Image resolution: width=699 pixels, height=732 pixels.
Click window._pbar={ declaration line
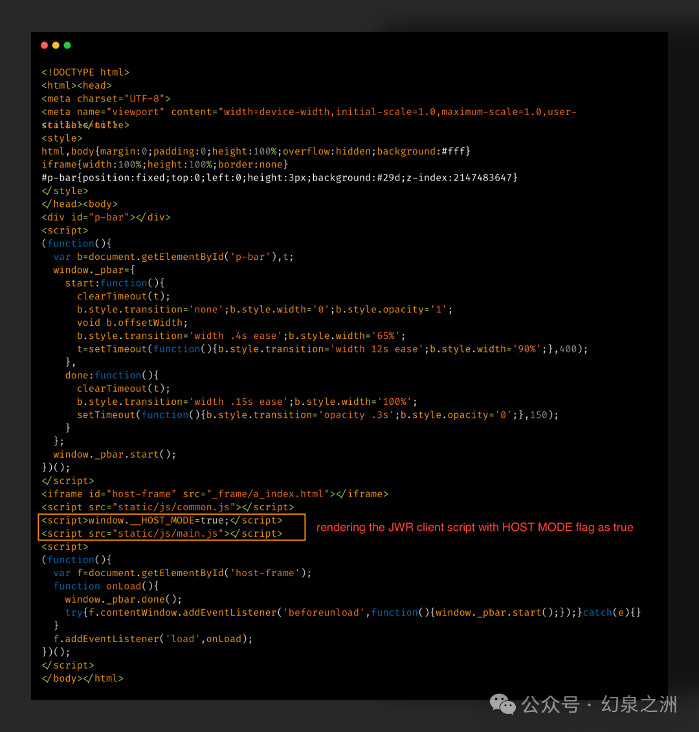pos(94,270)
